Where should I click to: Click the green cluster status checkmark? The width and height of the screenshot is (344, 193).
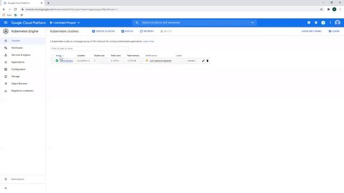tap(57, 61)
